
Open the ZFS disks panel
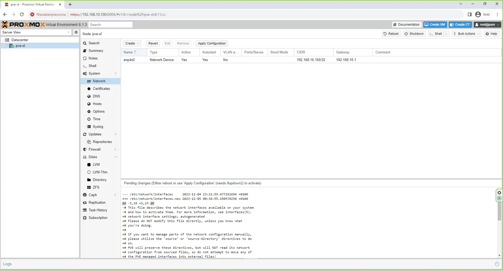[96, 187]
